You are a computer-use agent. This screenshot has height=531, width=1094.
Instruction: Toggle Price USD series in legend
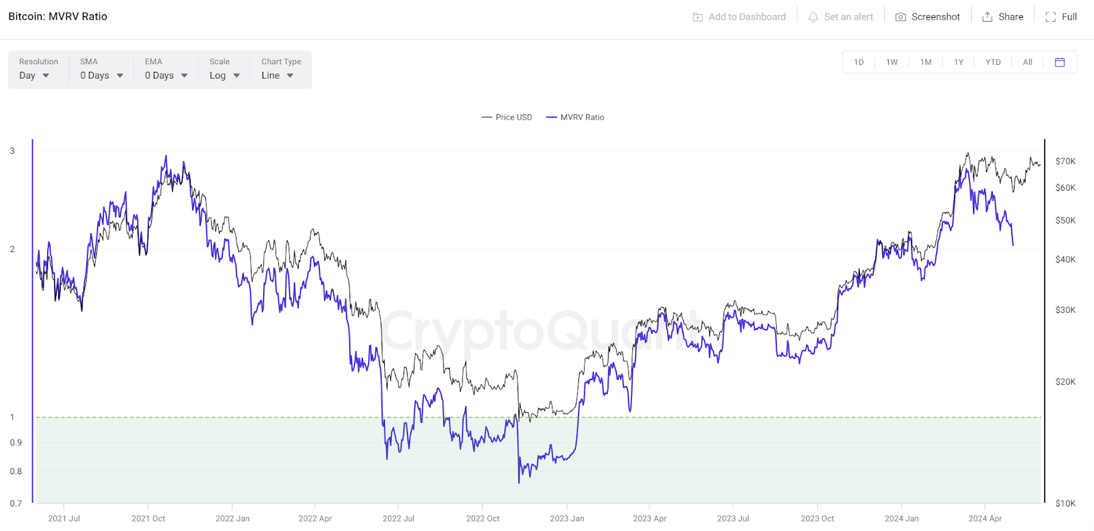507,118
